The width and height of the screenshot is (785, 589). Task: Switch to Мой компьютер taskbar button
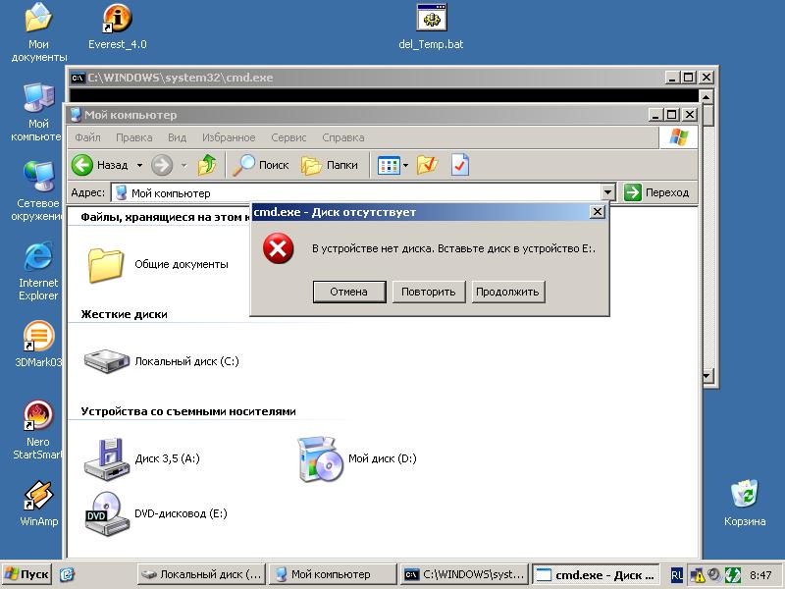[x=332, y=574]
